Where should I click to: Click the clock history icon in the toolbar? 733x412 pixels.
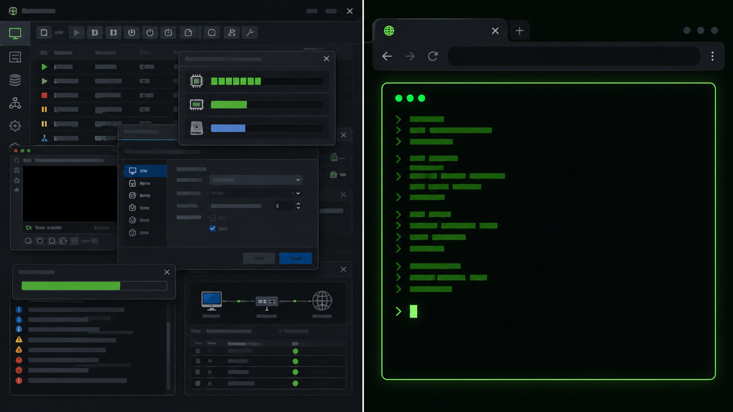212,32
